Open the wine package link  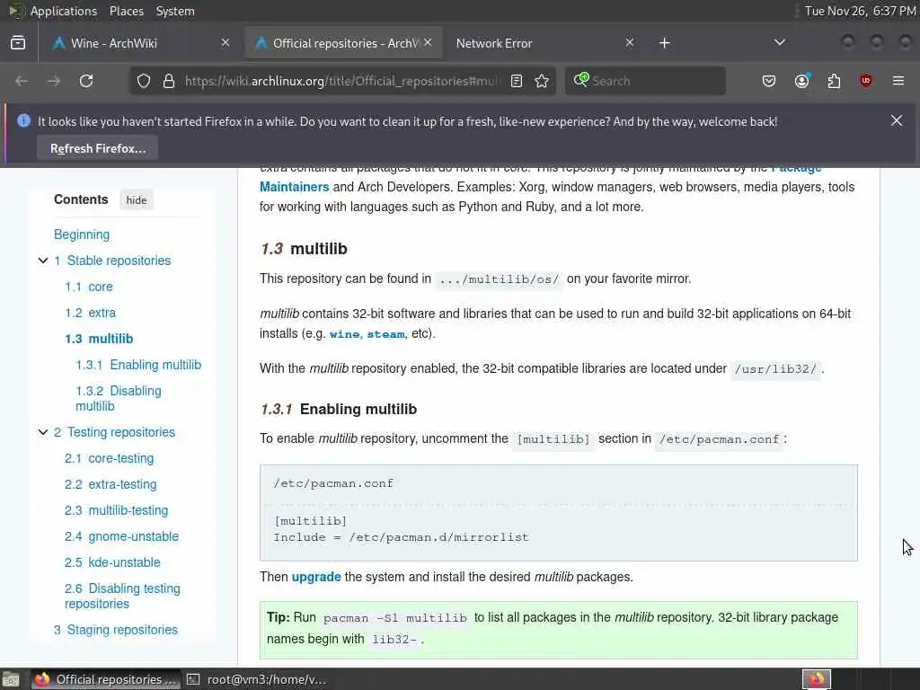[344, 334]
